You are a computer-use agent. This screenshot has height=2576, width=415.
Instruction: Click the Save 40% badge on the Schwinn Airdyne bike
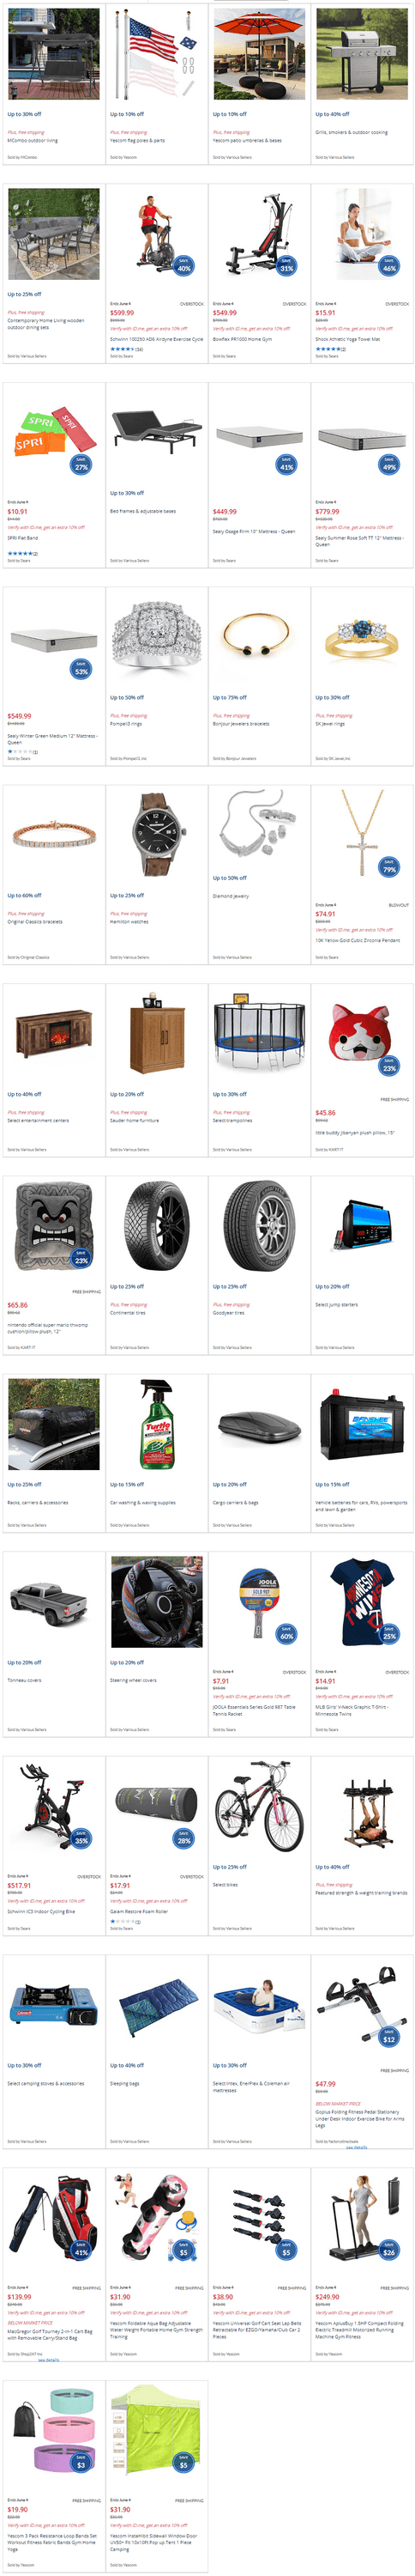coord(183,266)
